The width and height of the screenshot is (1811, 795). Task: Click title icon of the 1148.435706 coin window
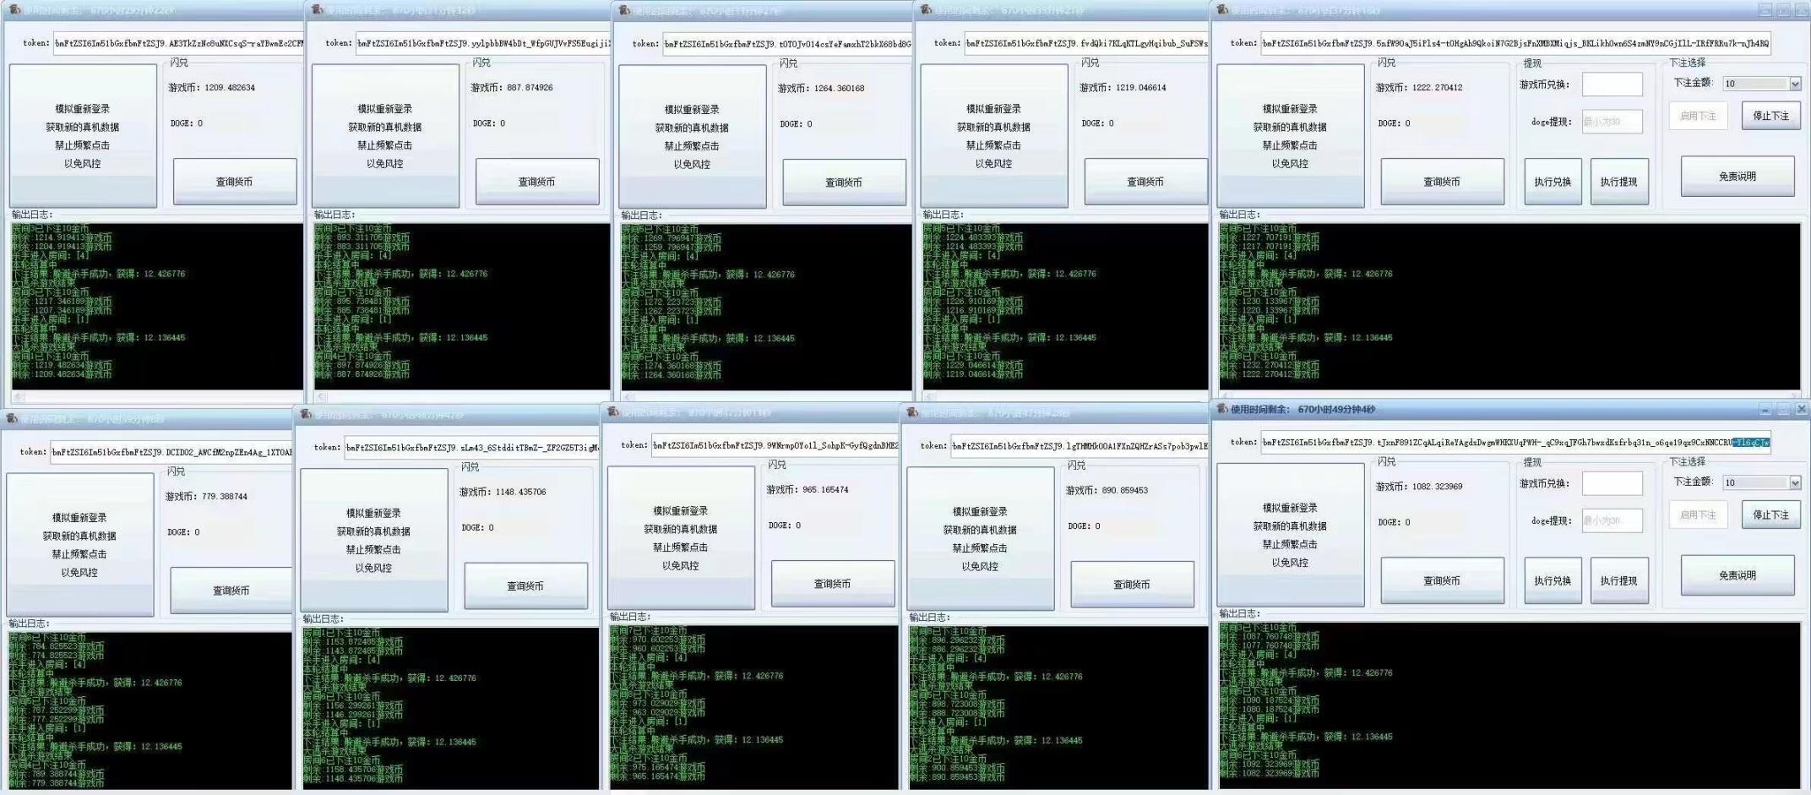click(x=306, y=414)
